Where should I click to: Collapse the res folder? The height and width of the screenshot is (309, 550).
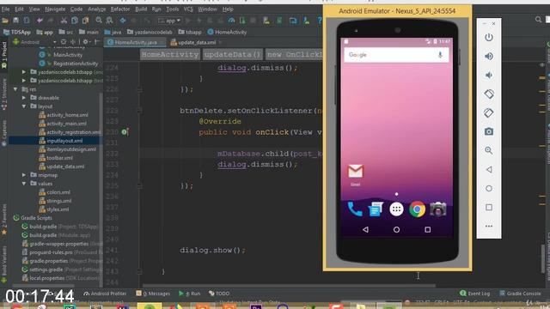(x=15, y=89)
